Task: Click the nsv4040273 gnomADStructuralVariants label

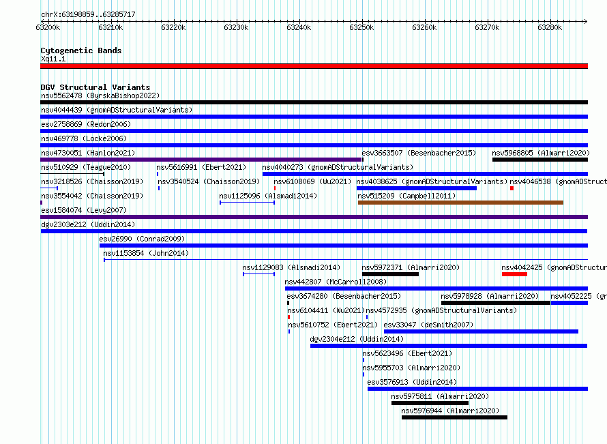Action: coord(338,167)
